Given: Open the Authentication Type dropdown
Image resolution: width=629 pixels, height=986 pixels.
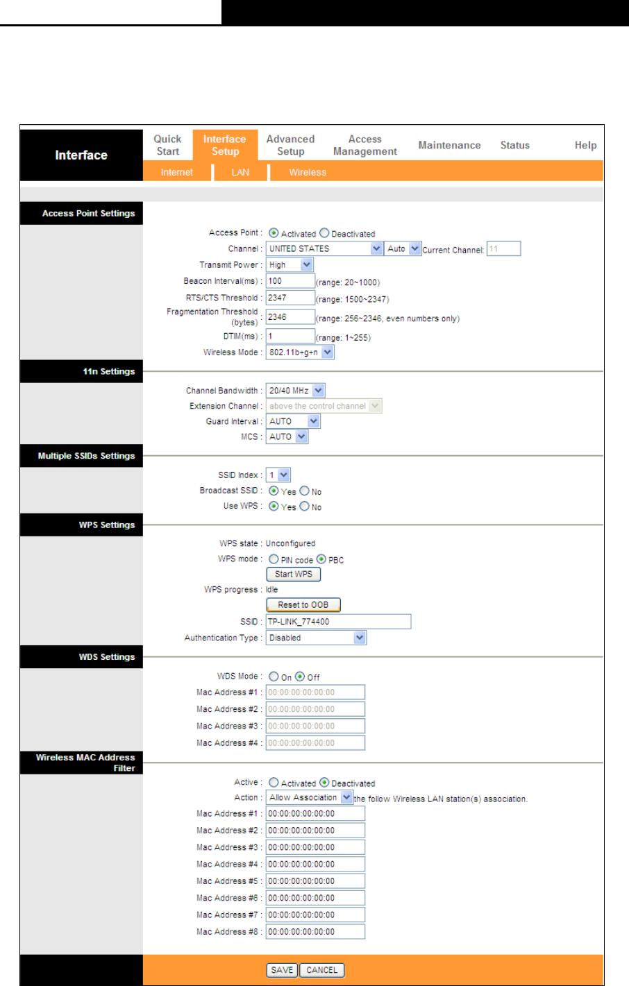Looking at the screenshot, I should [316, 638].
